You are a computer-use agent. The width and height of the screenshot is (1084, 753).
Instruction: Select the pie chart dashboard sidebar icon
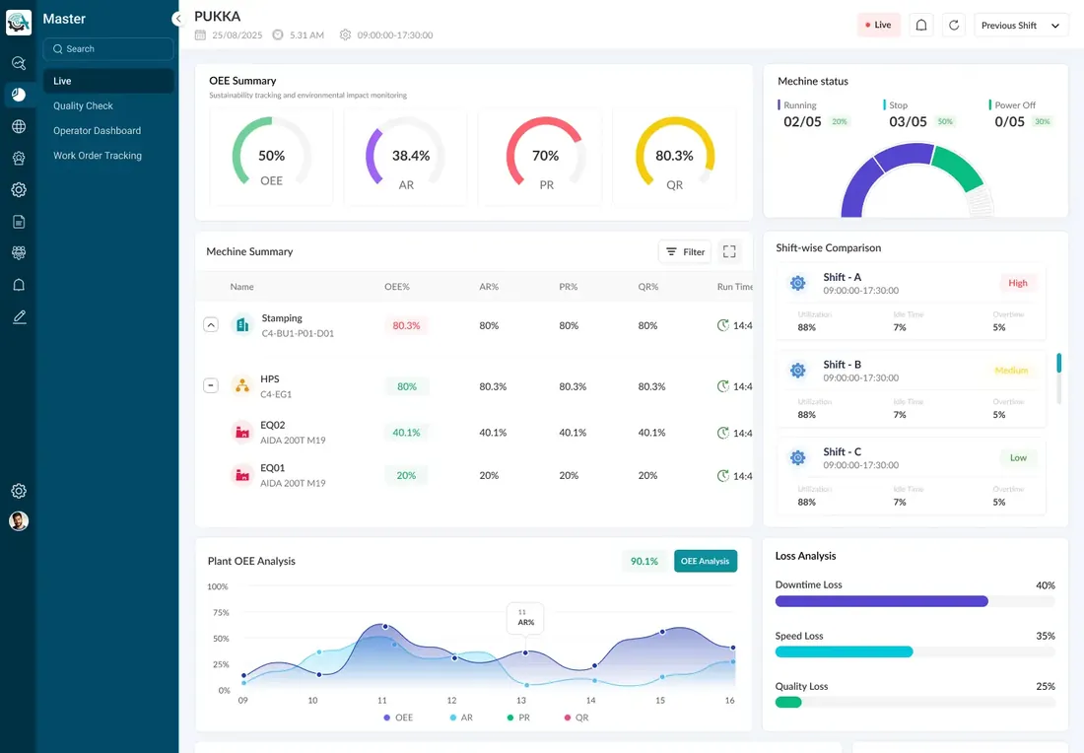pos(19,95)
